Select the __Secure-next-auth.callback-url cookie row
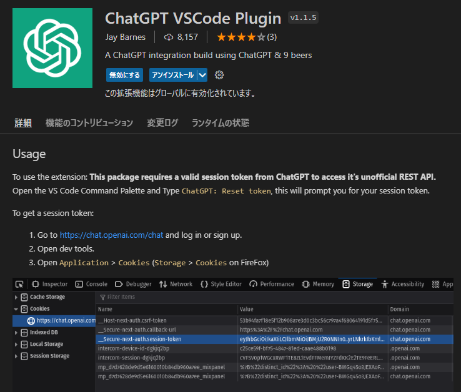The image size is (461, 392). pyautogui.click(x=275, y=330)
